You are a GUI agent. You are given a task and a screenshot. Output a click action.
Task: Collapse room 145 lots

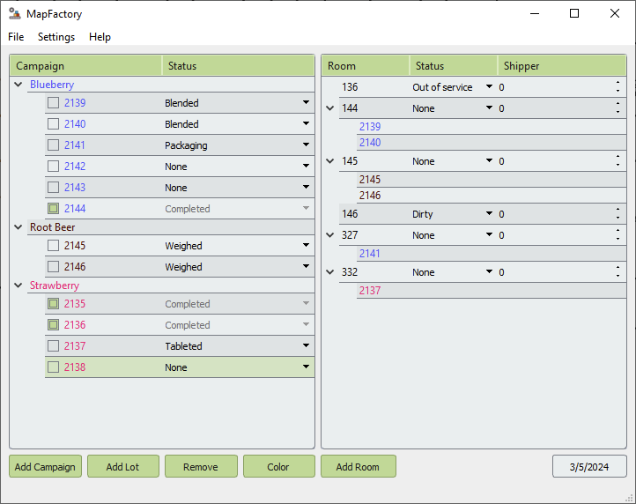tap(330, 161)
